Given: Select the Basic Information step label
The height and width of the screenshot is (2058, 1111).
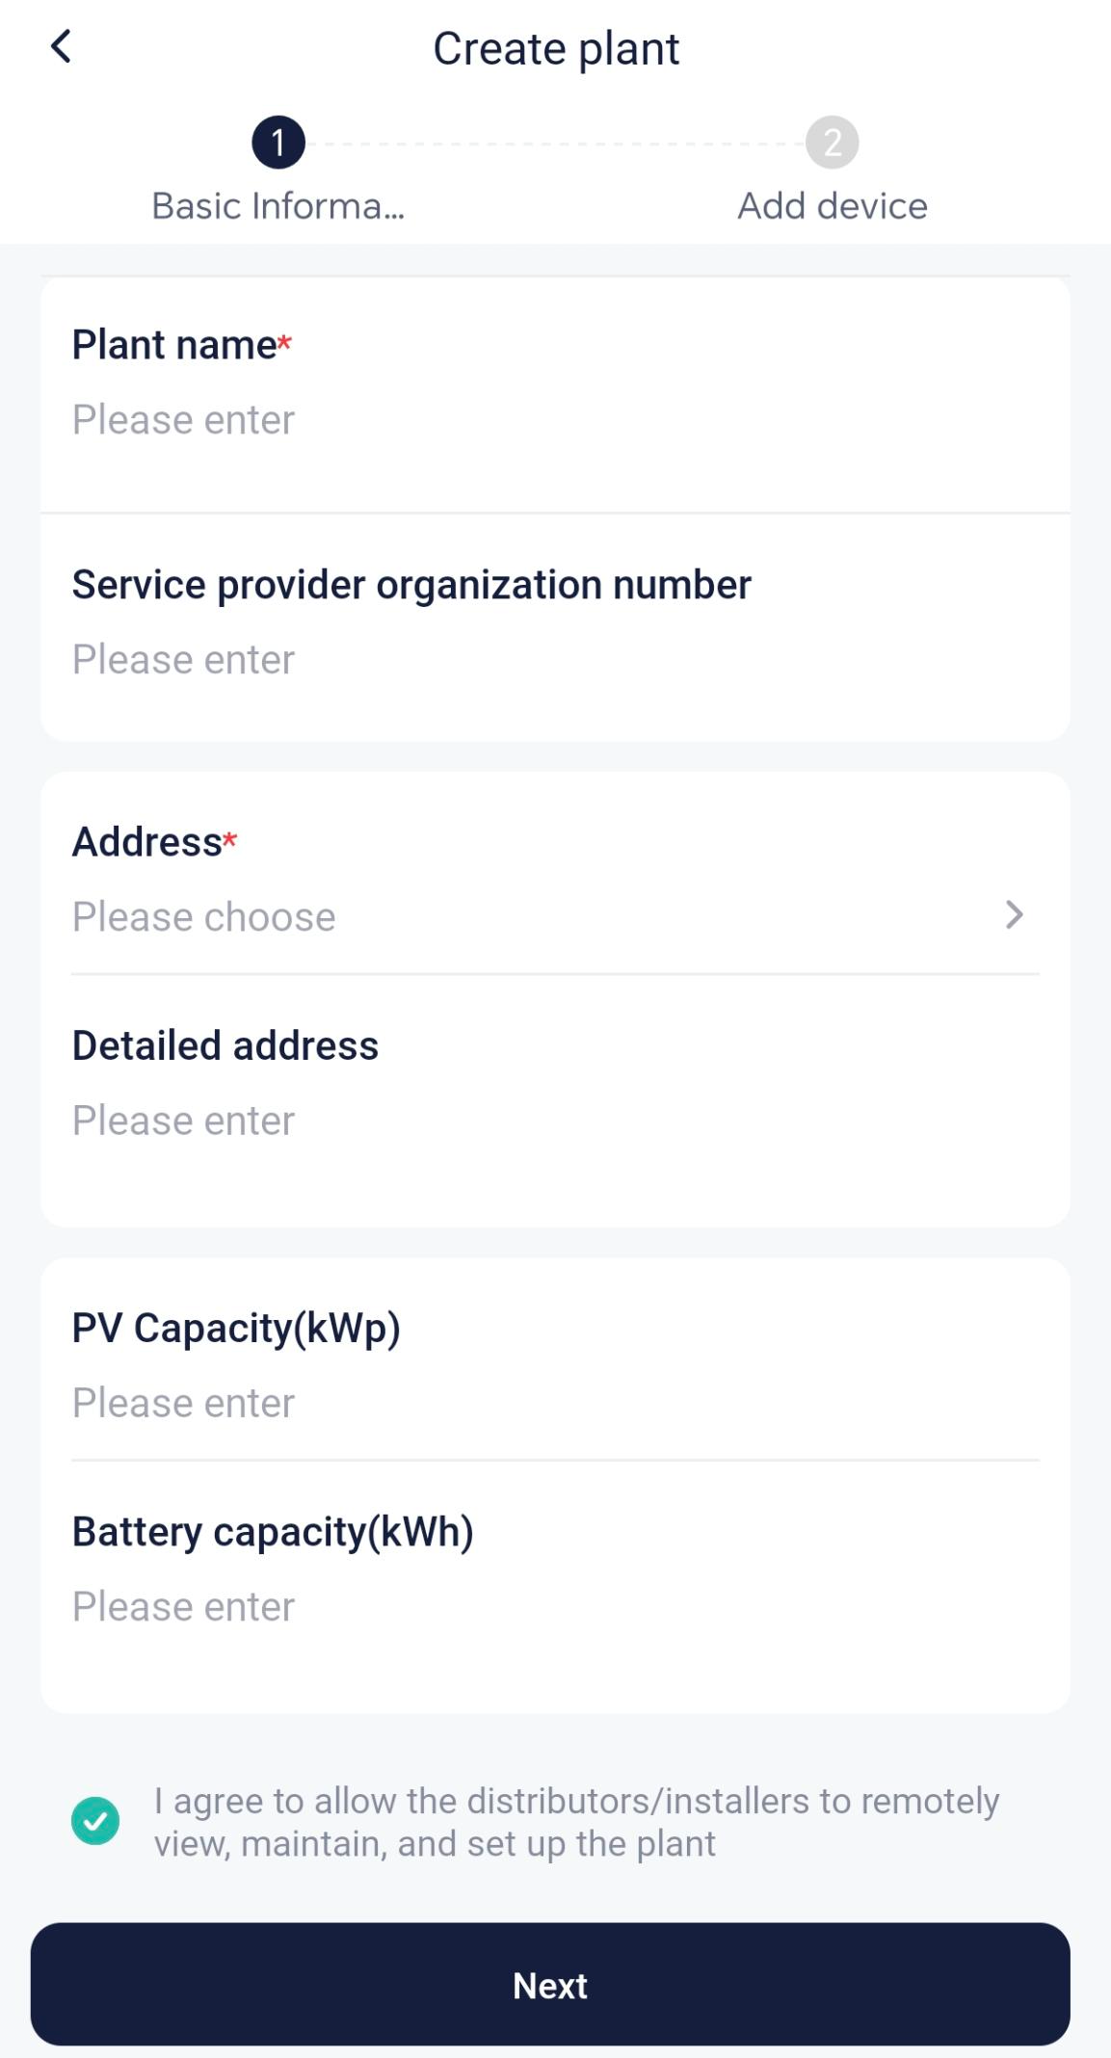Looking at the screenshot, I should [278, 206].
